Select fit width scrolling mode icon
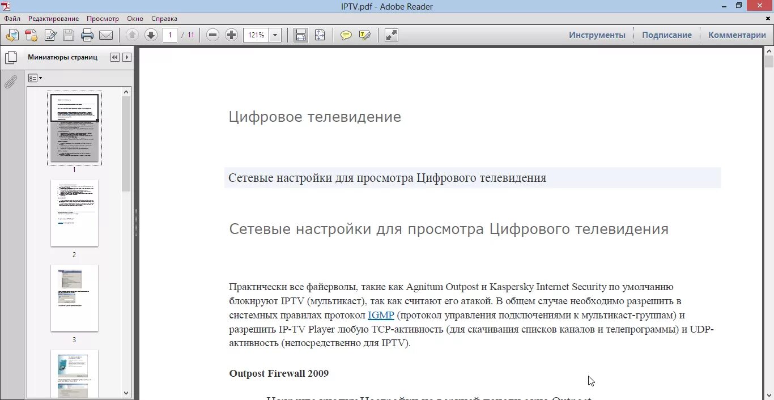Viewport: 774px width, 400px height. click(301, 35)
